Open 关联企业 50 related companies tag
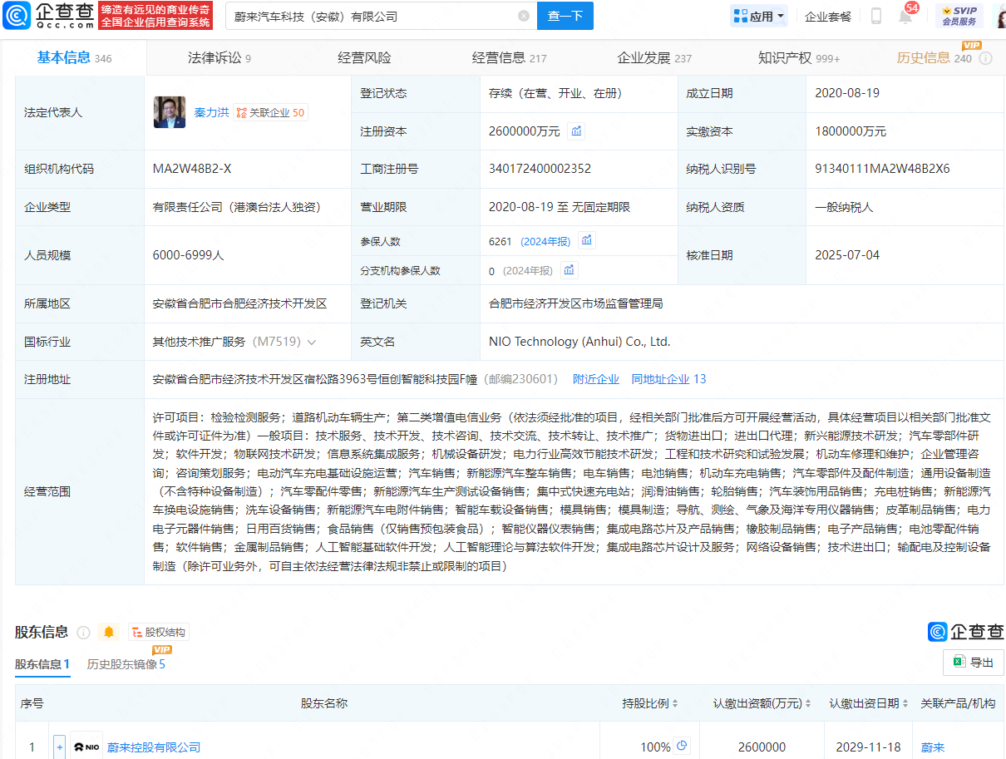This screenshot has width=1006, height=759. [270, 112]
